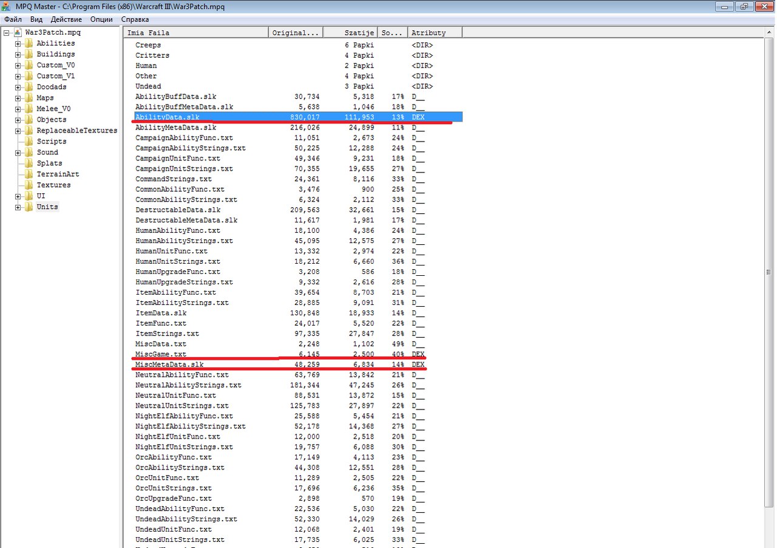Select the UndeadUnitStrings.txt file
This screenshot has width=777, height=548.
click(298, 540)
